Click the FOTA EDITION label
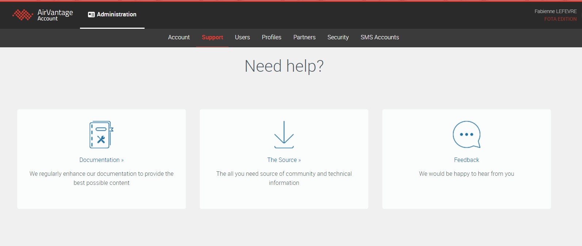The image size is (582, 246). pos(560,19)
